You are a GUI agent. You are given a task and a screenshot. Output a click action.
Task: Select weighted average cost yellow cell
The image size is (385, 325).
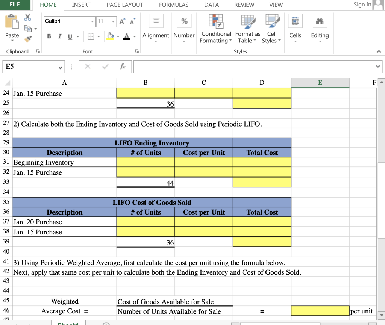320,311
